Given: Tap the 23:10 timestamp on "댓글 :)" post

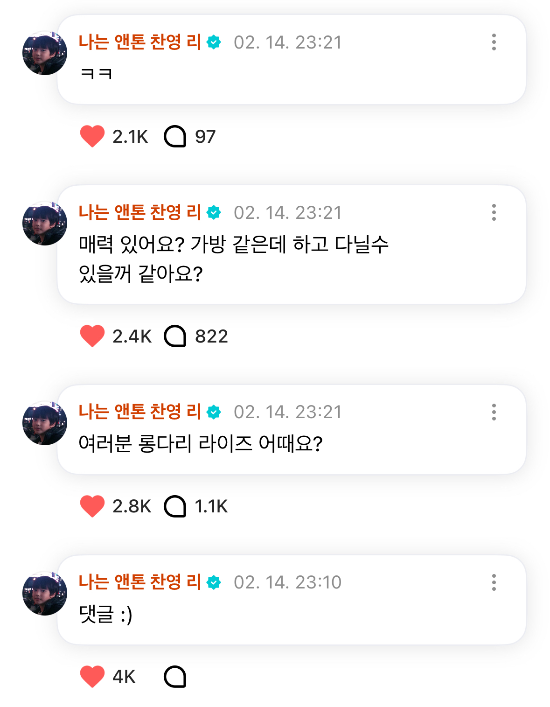Looking at the screenshot, I should pos(287,582).
